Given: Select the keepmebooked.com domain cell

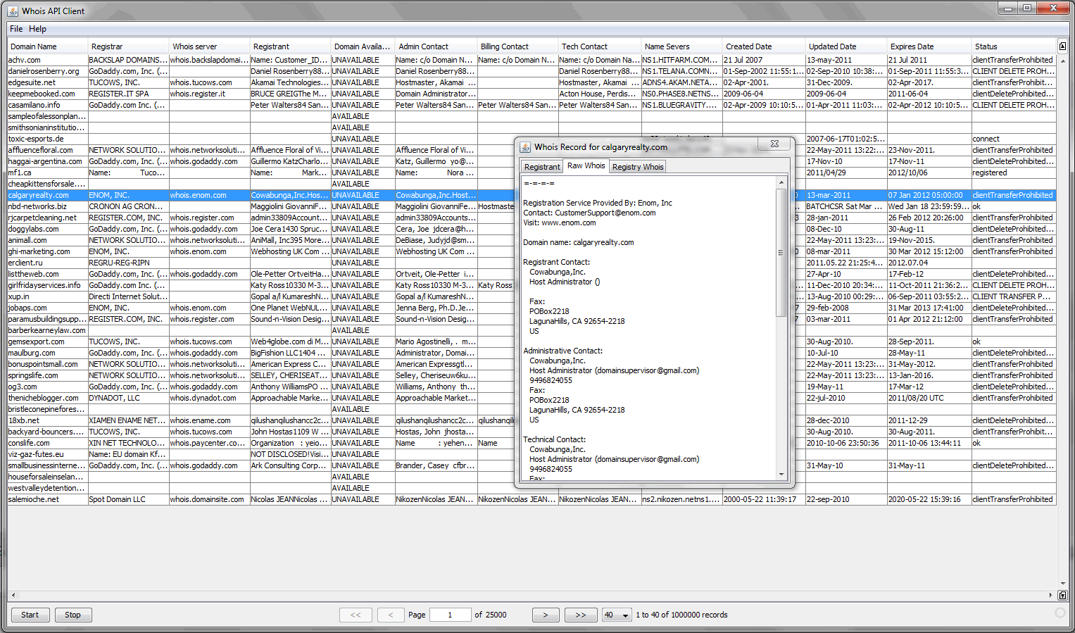Looking at the screenshot, I should tap(47, 94).
